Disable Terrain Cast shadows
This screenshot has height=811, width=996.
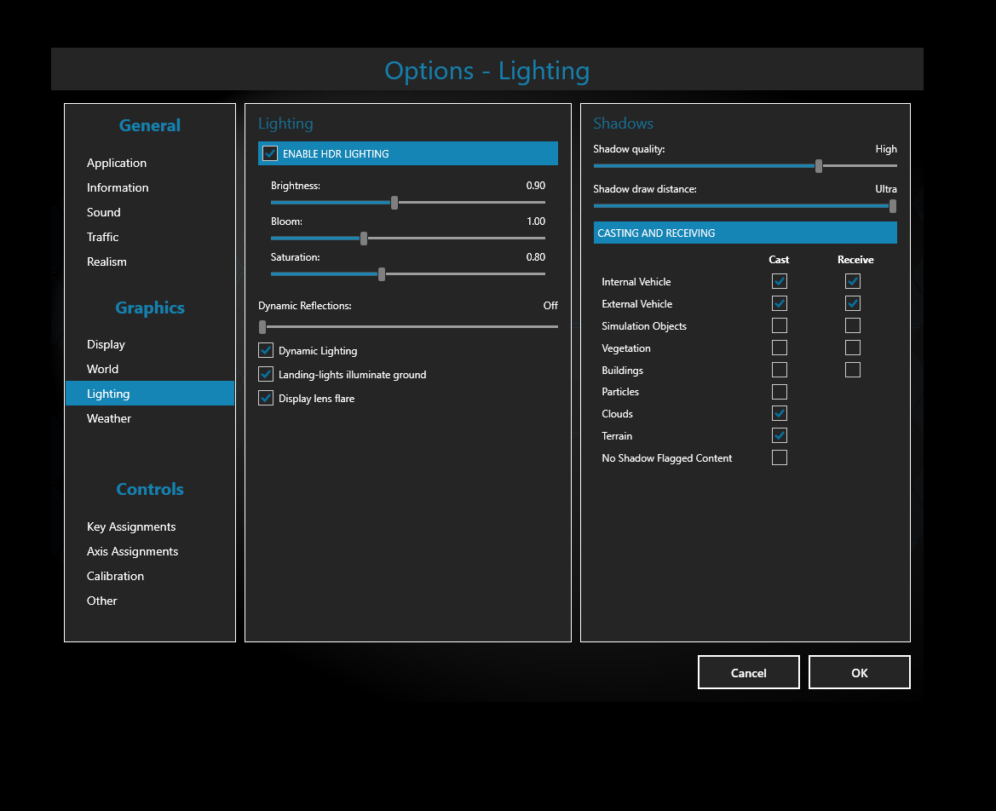click(780, 435)
